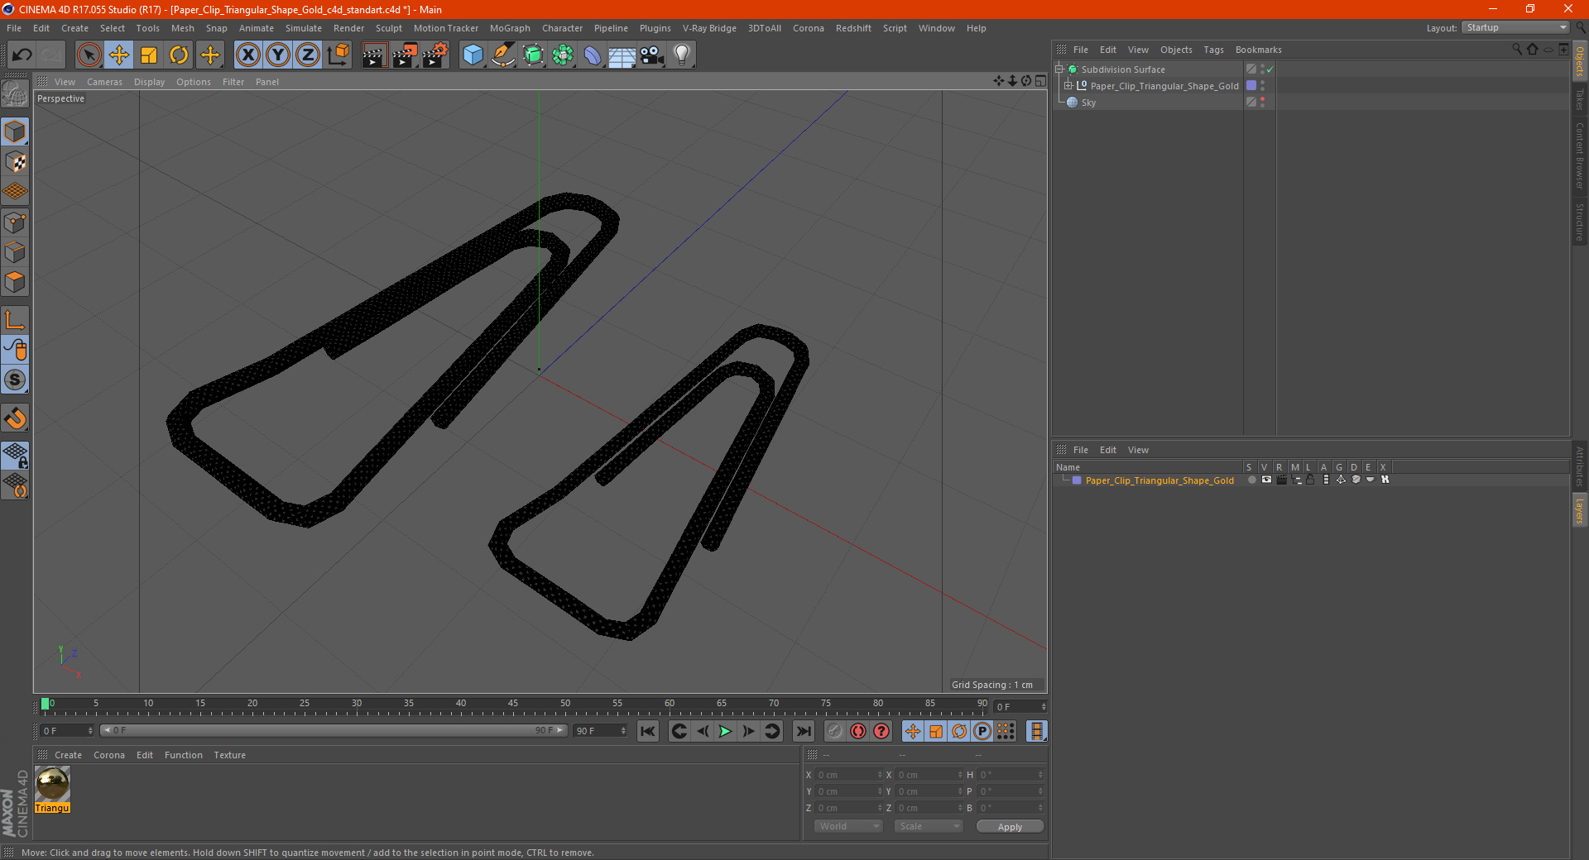The height and width of the screenshot is (860, 1589).
Task: Open the deformer objects icon
Action: click(x=593, y=55)
